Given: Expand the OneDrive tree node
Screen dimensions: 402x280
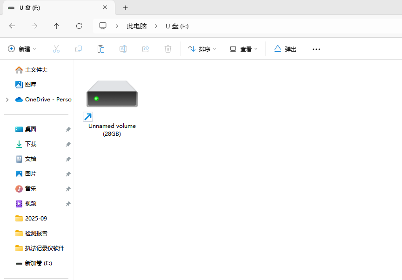Looking at the screenshot, I should pyautogui.click(x=7, y=100).
